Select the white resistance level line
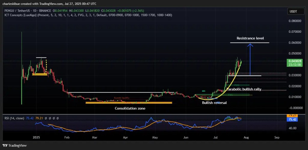The width and height of the screenshot is (308, 150). [x=249, y=43]
